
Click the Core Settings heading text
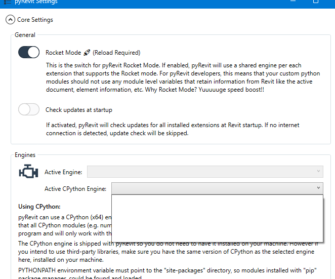(35, 20)
